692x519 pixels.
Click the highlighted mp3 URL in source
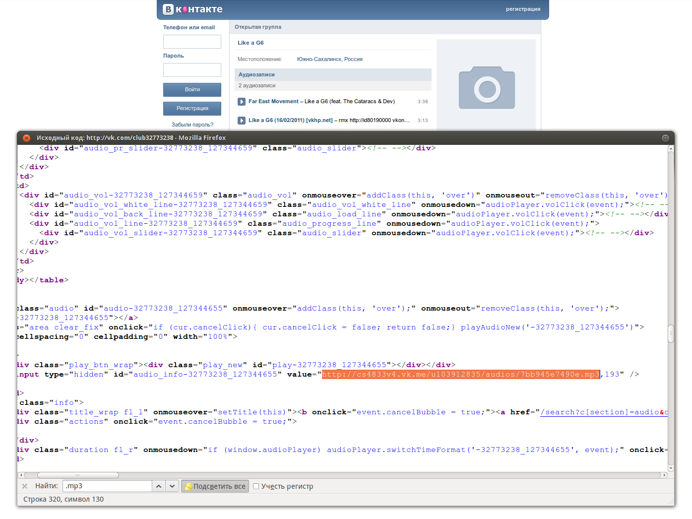coord(461,375)
